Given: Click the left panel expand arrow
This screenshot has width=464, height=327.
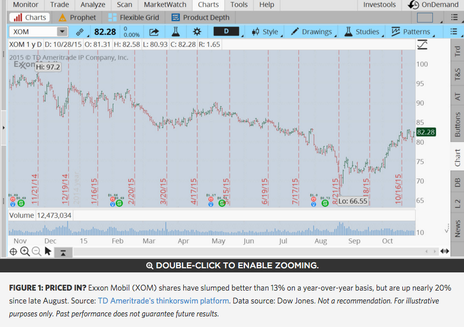Looking at the screenshot, I should (4, 128).
